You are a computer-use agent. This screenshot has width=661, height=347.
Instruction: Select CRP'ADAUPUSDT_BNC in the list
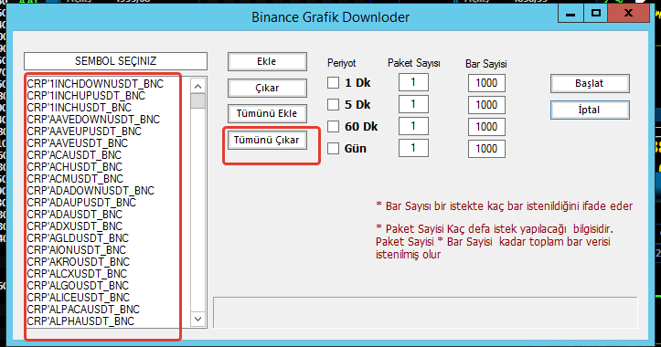click(81, 203)
